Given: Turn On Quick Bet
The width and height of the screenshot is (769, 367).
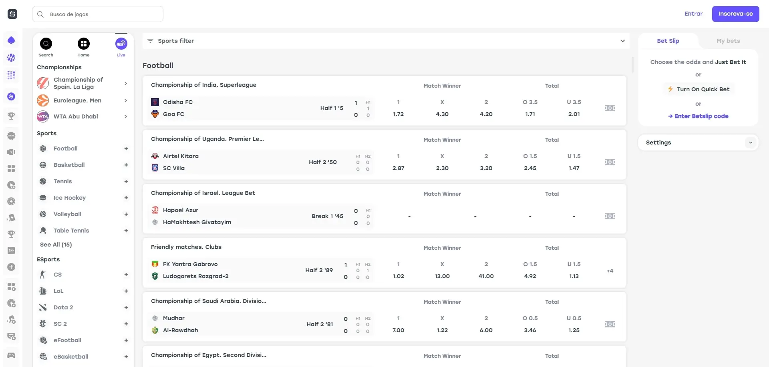Looking at the screenshot, I should (703, 89).
